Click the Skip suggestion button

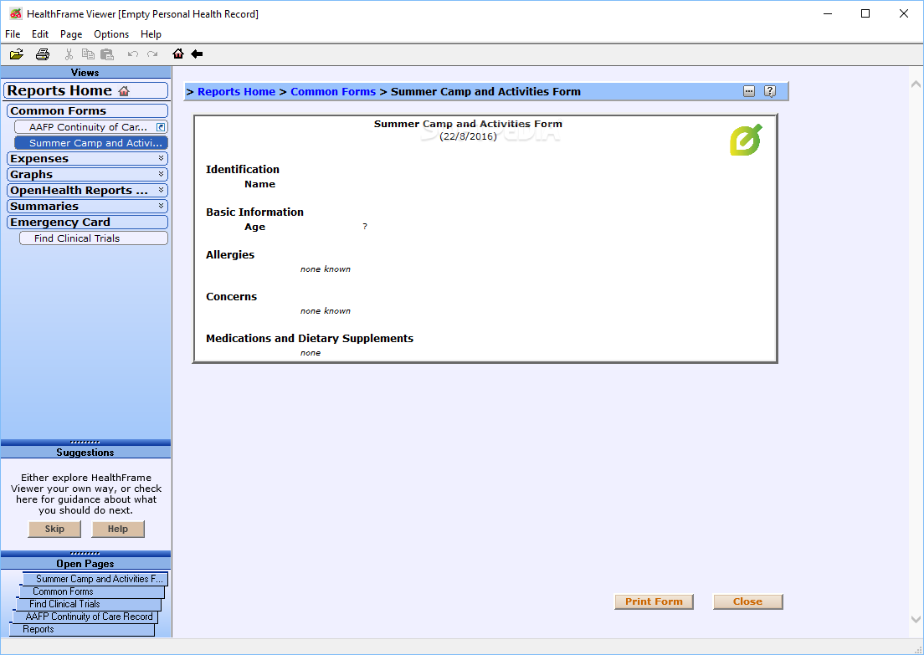(x=54, y=529)
